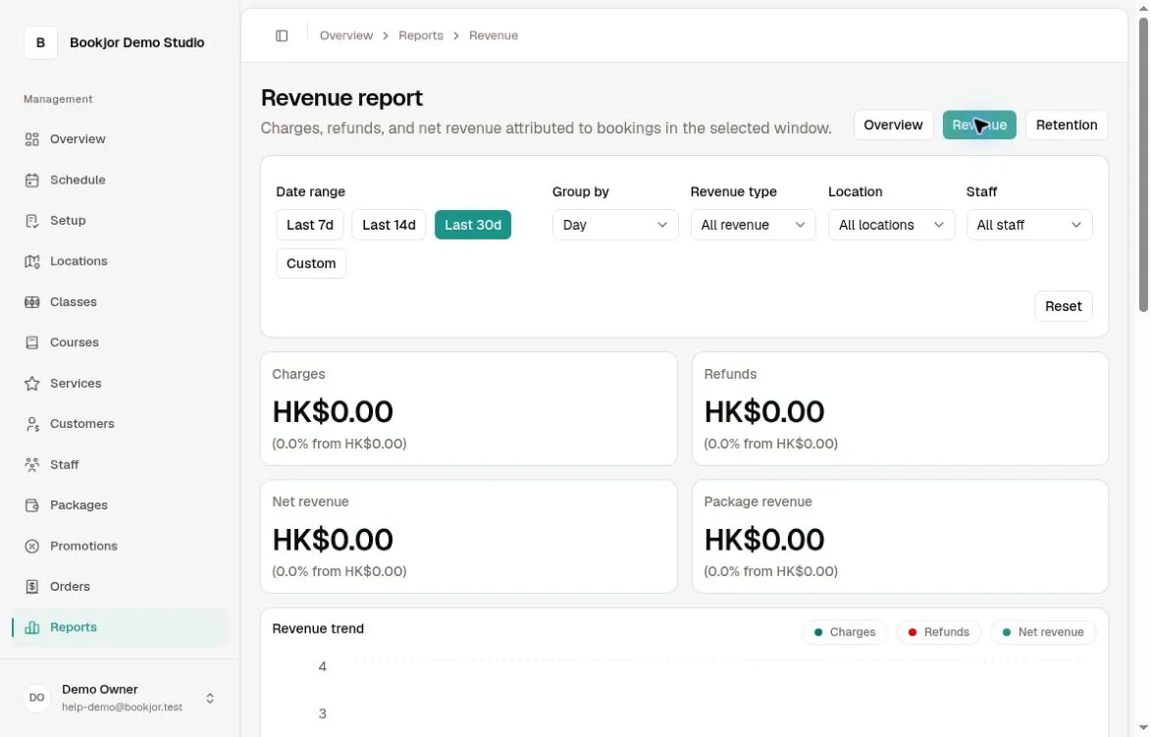Click the Refunds summary card
This screenshot has width=1151, height=737.
[x=900, y=408]
